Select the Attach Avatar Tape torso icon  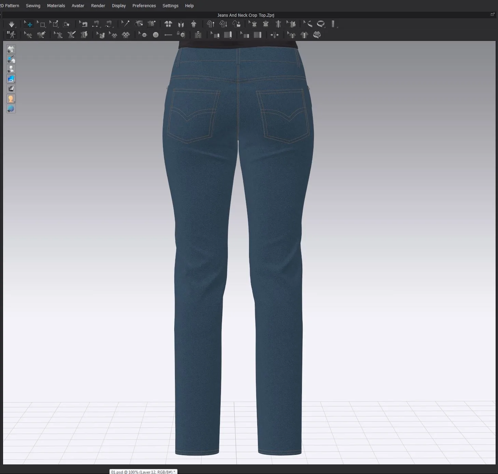point(266,24)
